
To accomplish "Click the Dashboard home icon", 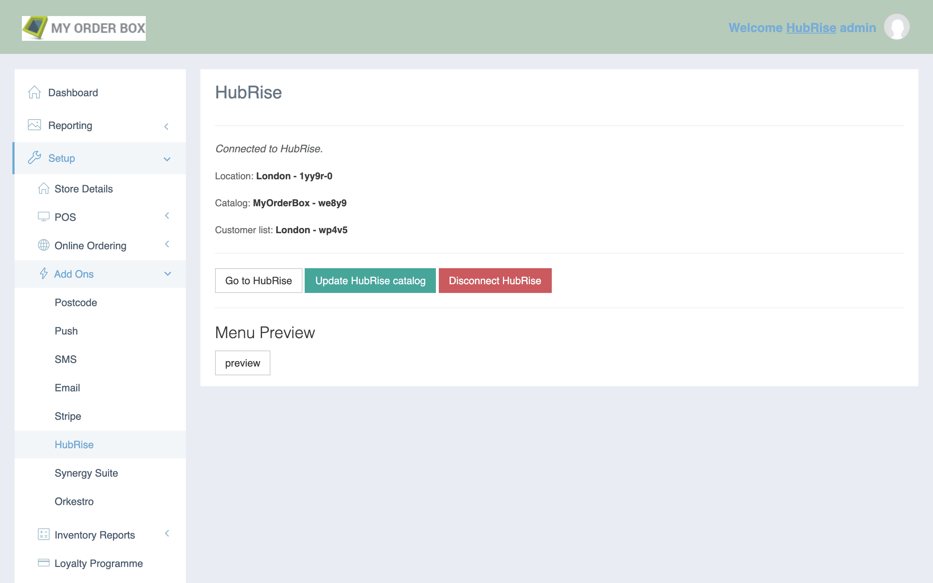I will [x=34, y=93].
